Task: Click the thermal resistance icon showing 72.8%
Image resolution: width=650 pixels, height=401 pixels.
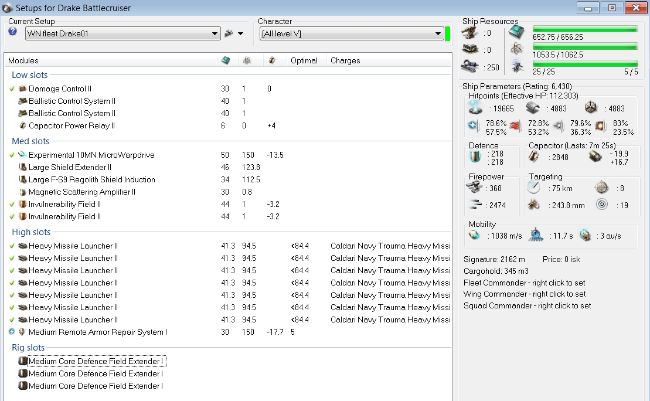Action: 515,125
